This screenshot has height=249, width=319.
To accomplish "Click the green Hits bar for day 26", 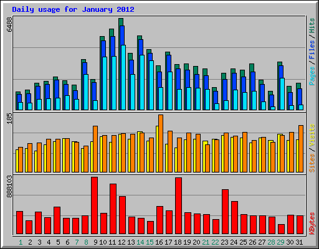I will [252, 68].
